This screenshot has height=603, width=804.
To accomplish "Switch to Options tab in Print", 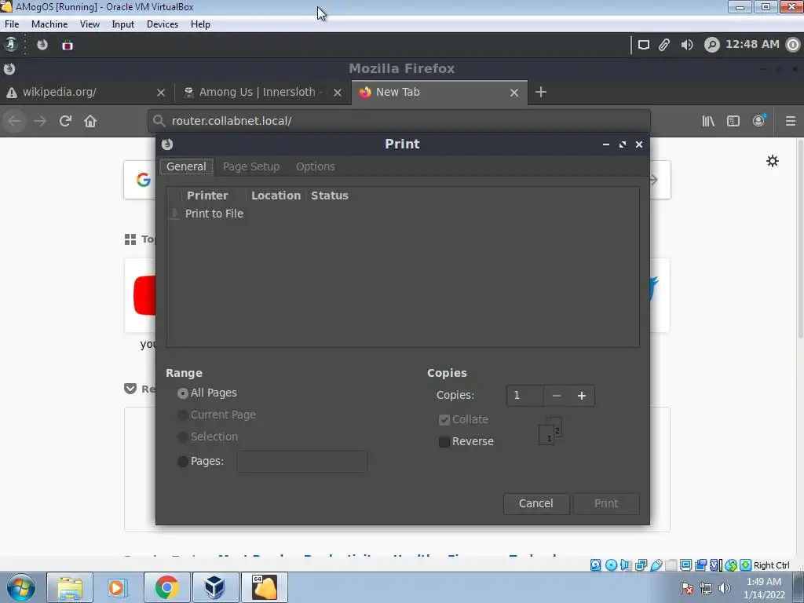I will [316, 166].
